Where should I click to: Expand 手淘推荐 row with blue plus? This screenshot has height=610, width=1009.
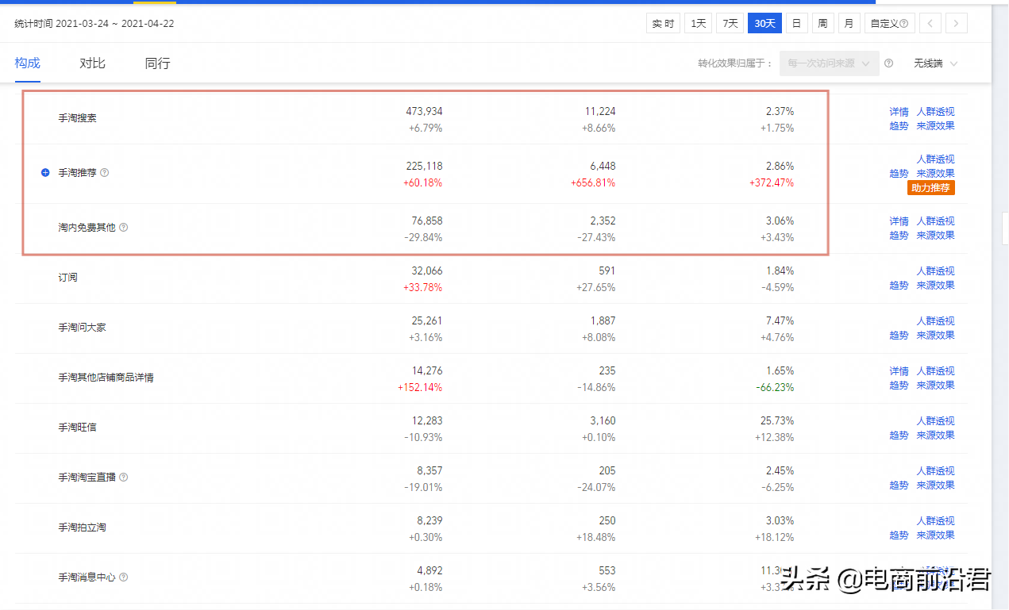45,173
